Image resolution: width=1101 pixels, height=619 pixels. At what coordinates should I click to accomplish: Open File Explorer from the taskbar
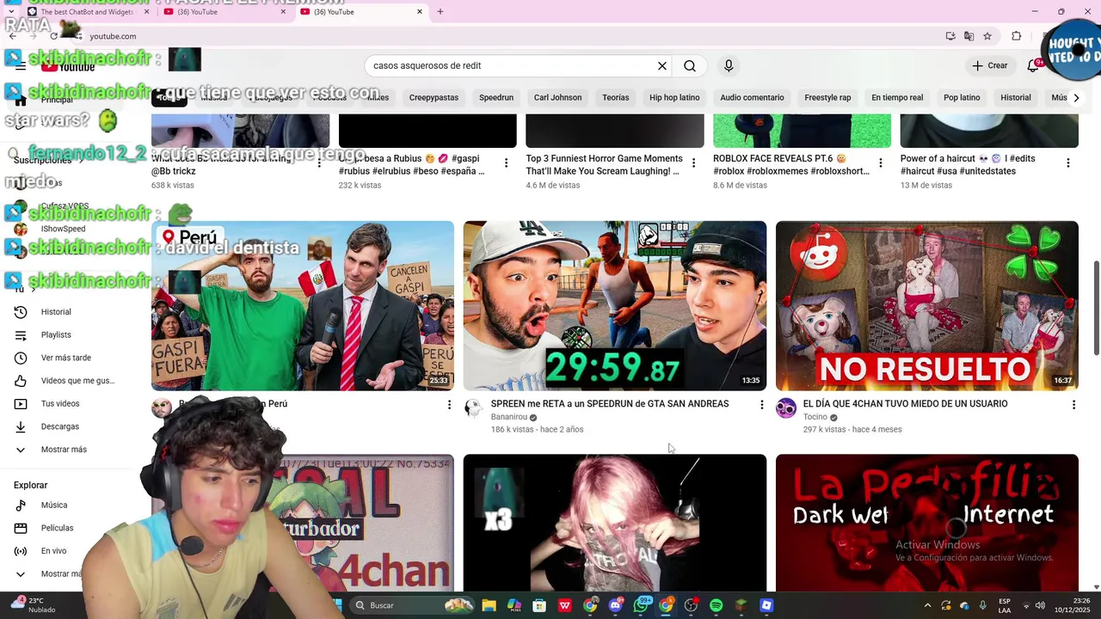click(489, 605)
